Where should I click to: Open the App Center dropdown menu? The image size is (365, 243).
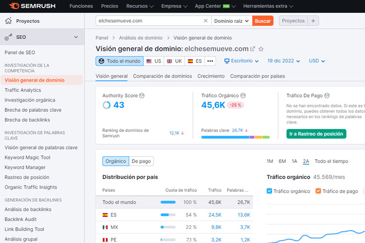tap(215, 6)
